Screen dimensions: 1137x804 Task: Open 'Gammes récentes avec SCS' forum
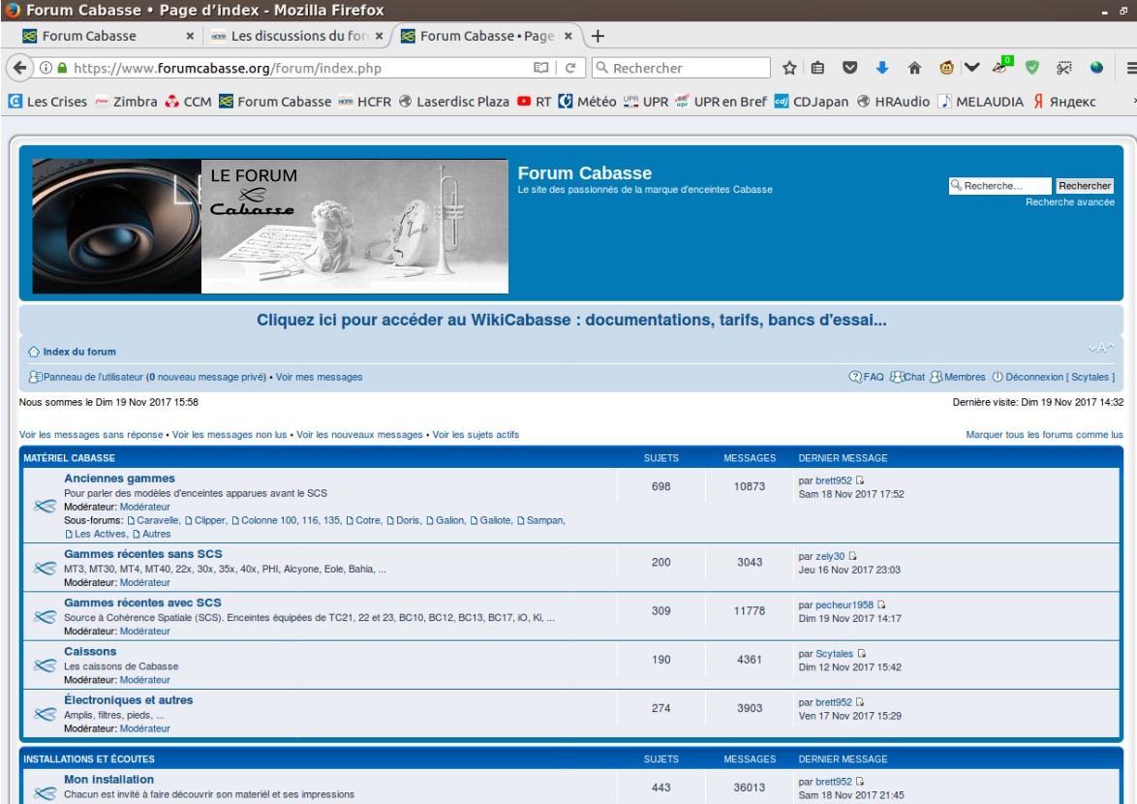142,603
